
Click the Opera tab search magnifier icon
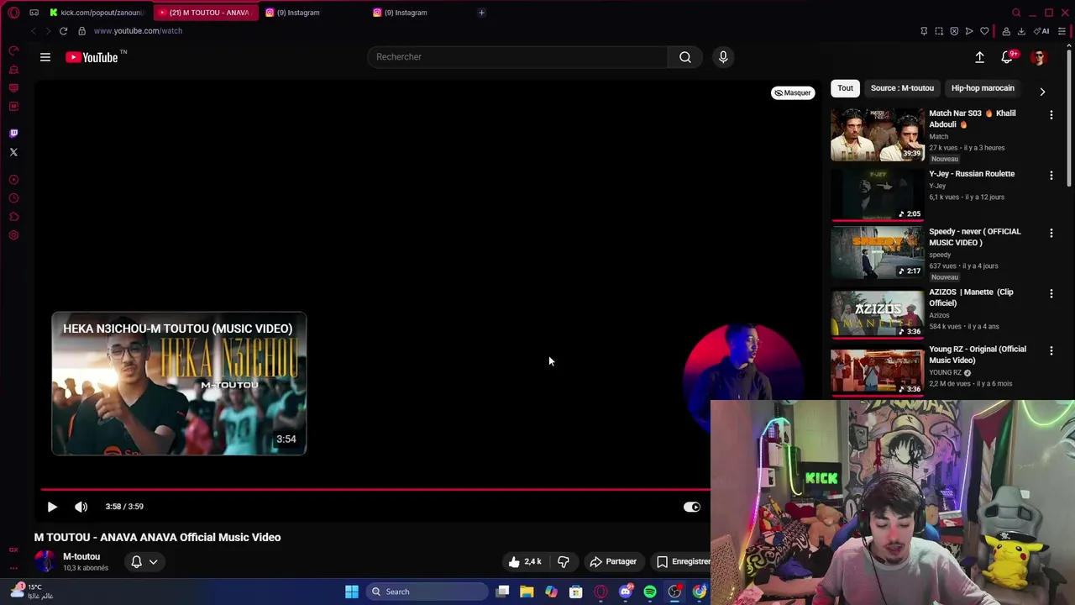pyautogui.click(x=1016, y=13)
